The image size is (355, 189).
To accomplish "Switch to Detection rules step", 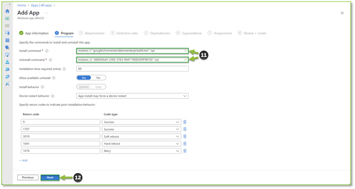I will click(124, 33).
